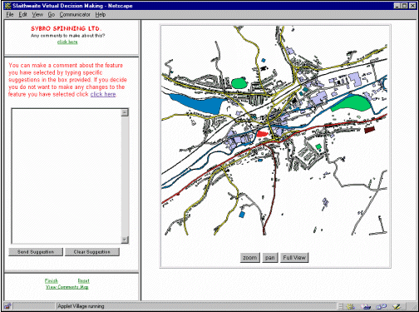The height and width of the screenshot is (312, 419).
Task: Click the Reset link
Action: click(x=83, y=280)
